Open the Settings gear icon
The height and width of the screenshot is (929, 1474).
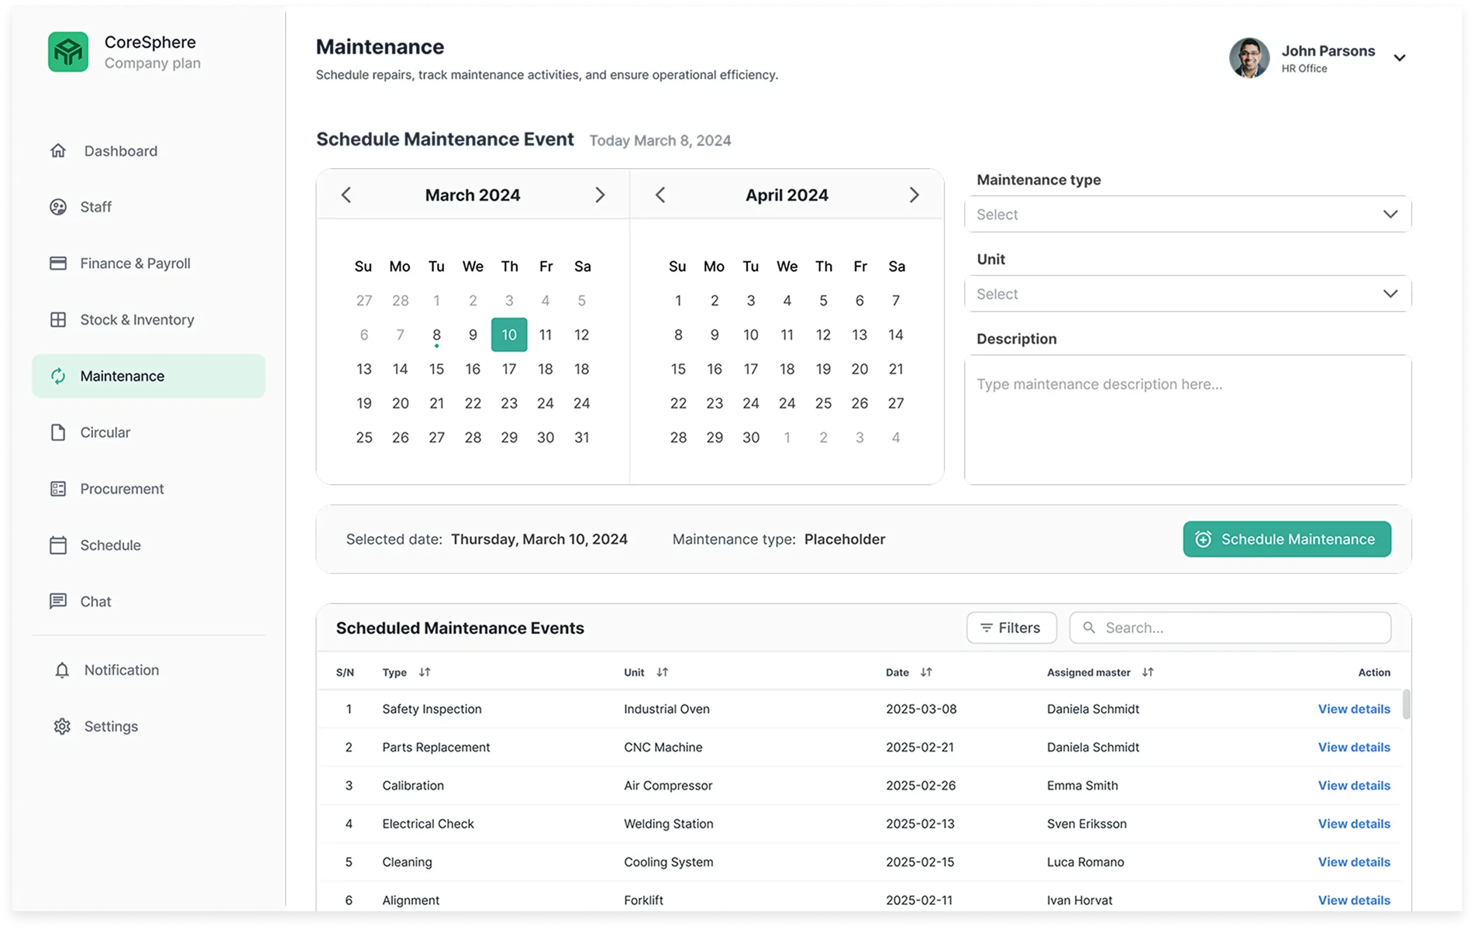pos(62,726)
